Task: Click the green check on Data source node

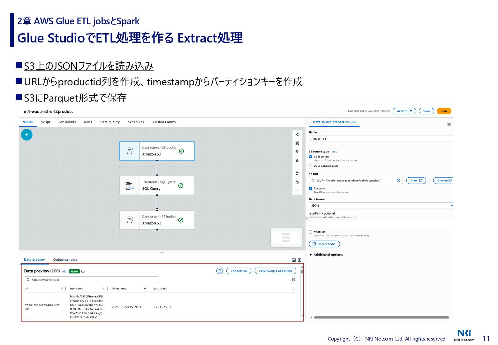Action: pos(181,151)
